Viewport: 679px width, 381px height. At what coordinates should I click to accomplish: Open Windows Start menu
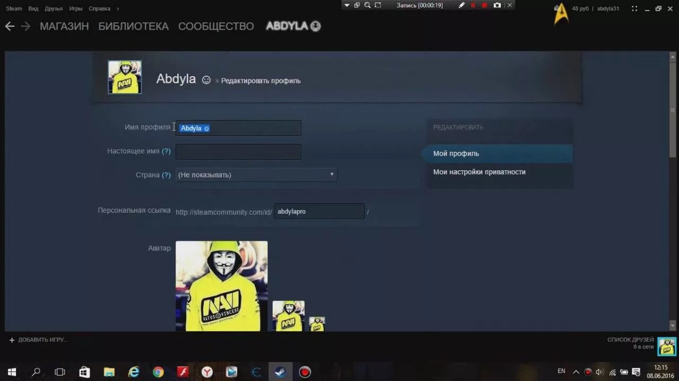click(x=12, y=372)
